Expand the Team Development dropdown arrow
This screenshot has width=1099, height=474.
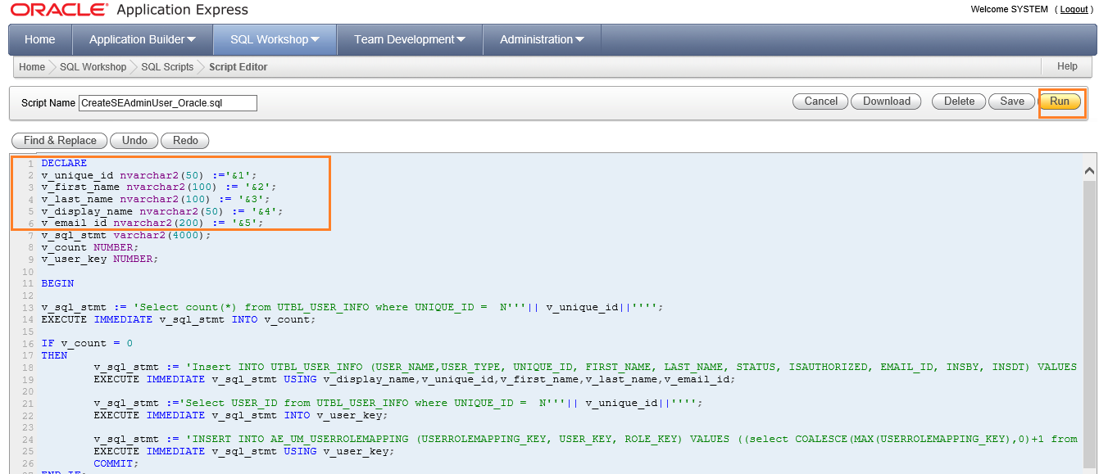coord(461,39)
